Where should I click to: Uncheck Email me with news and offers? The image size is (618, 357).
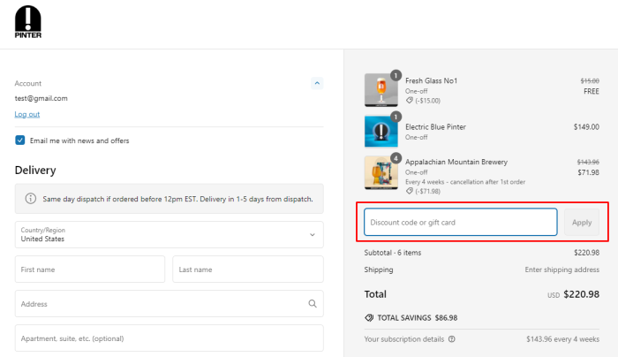(x=20, y=140)
